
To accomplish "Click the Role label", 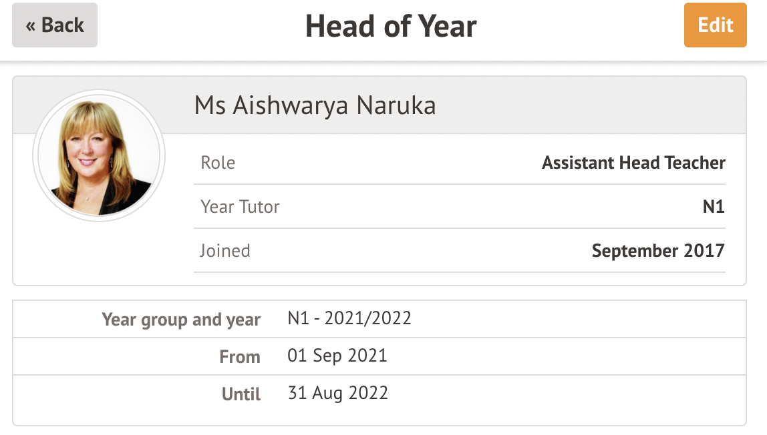I will [x=218, y=163].
